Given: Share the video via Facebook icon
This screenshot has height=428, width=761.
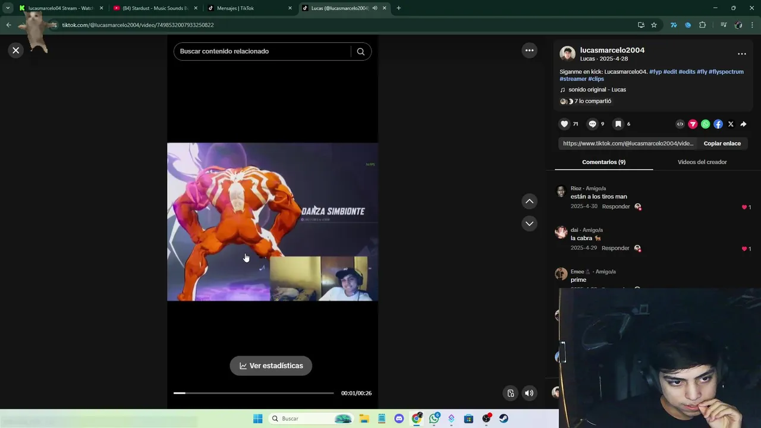Looking at the screenshot, I should click(718, 124).
